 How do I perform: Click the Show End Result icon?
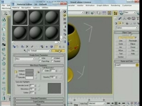tap(57, 47)
